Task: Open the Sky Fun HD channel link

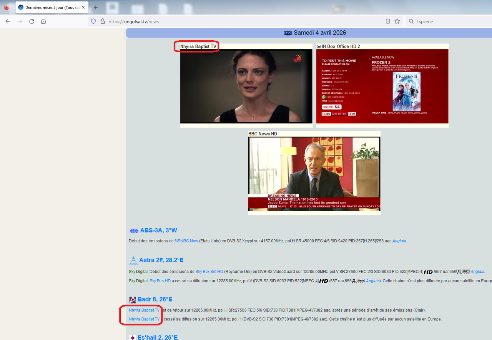Action: coord(160,281)
